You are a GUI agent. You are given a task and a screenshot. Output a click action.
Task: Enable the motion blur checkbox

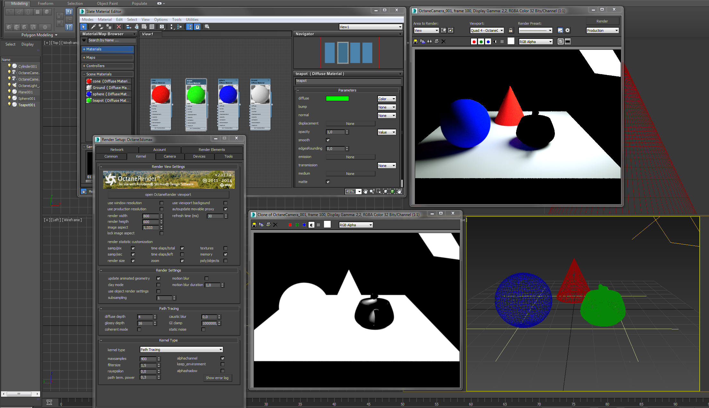click(x=206, y=278)
